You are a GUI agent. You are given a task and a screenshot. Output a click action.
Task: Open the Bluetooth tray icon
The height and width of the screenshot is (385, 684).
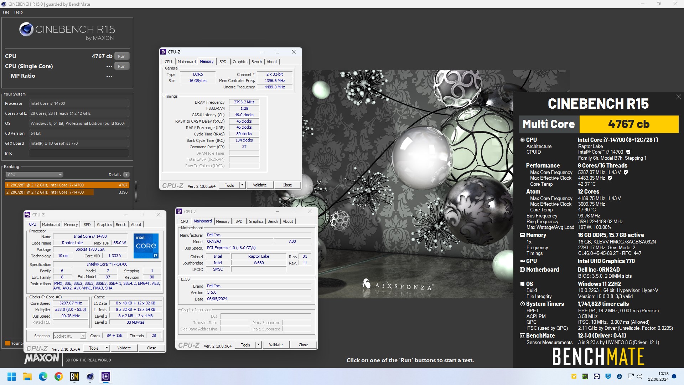click(620, 376)
